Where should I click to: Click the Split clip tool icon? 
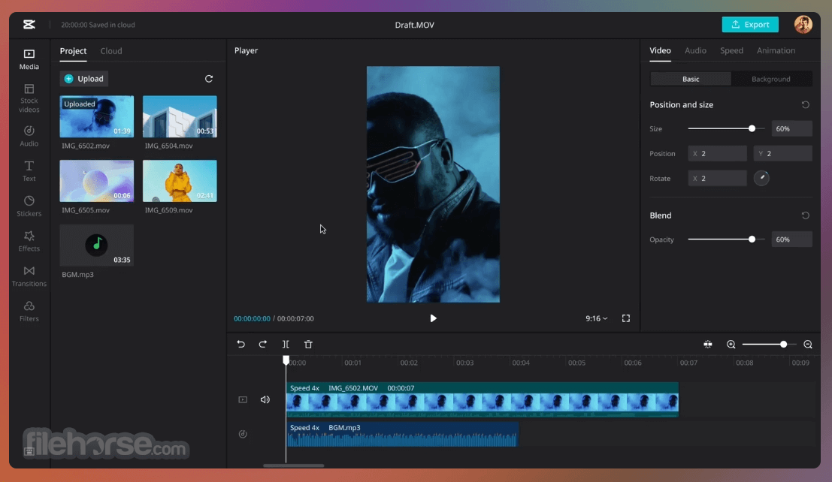tap(286, 345)
